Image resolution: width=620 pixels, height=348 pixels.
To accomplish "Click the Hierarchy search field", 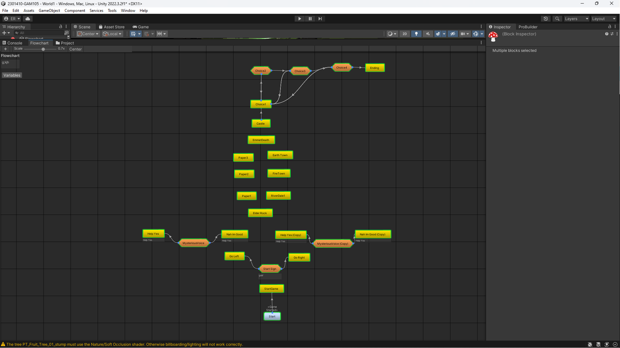I will pos(39,33).
